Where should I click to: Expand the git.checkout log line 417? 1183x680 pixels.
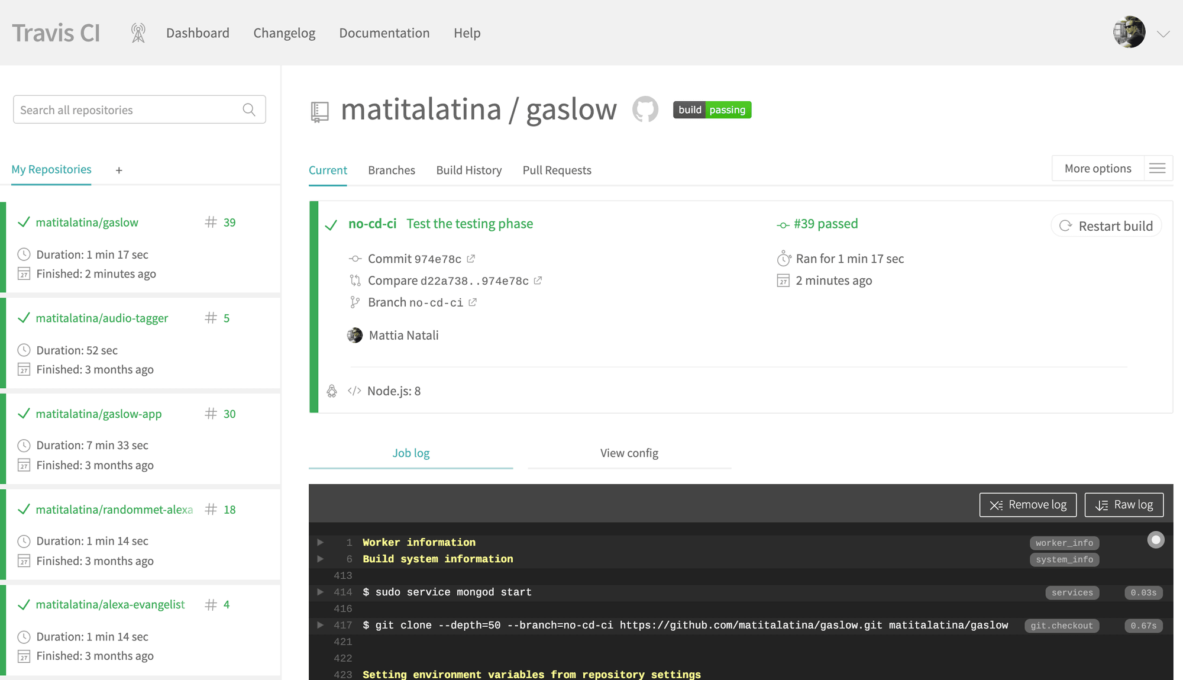(x=320, y=626)
